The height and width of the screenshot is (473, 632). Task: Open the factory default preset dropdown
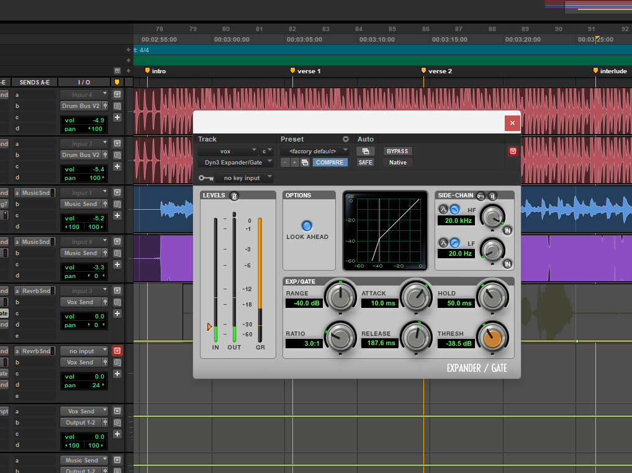coord(314,151)
